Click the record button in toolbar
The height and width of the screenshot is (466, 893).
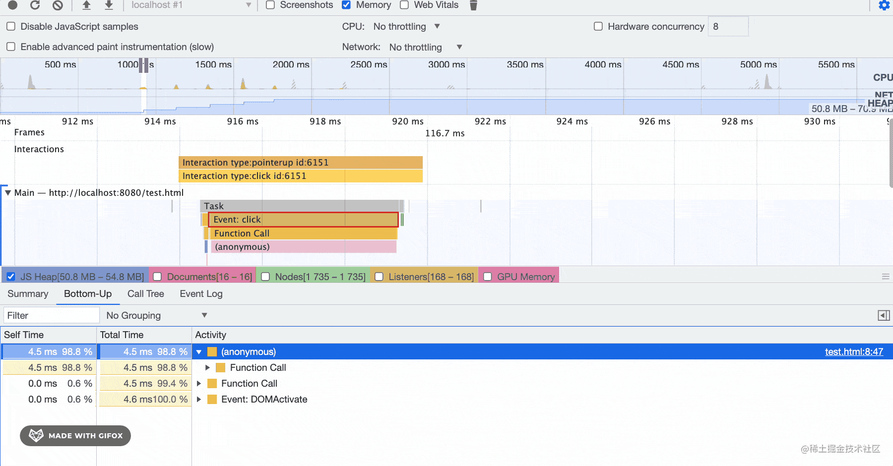[x=13, y=5]
